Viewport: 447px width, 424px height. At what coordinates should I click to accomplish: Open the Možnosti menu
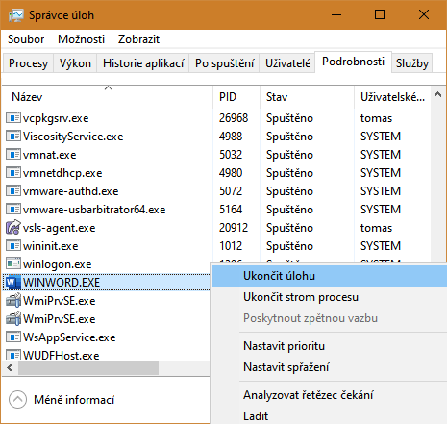pos(82,39)
